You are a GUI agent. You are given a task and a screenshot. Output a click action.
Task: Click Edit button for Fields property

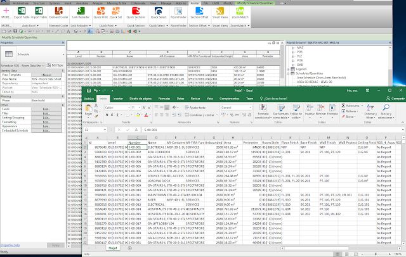tap(46, 110)
